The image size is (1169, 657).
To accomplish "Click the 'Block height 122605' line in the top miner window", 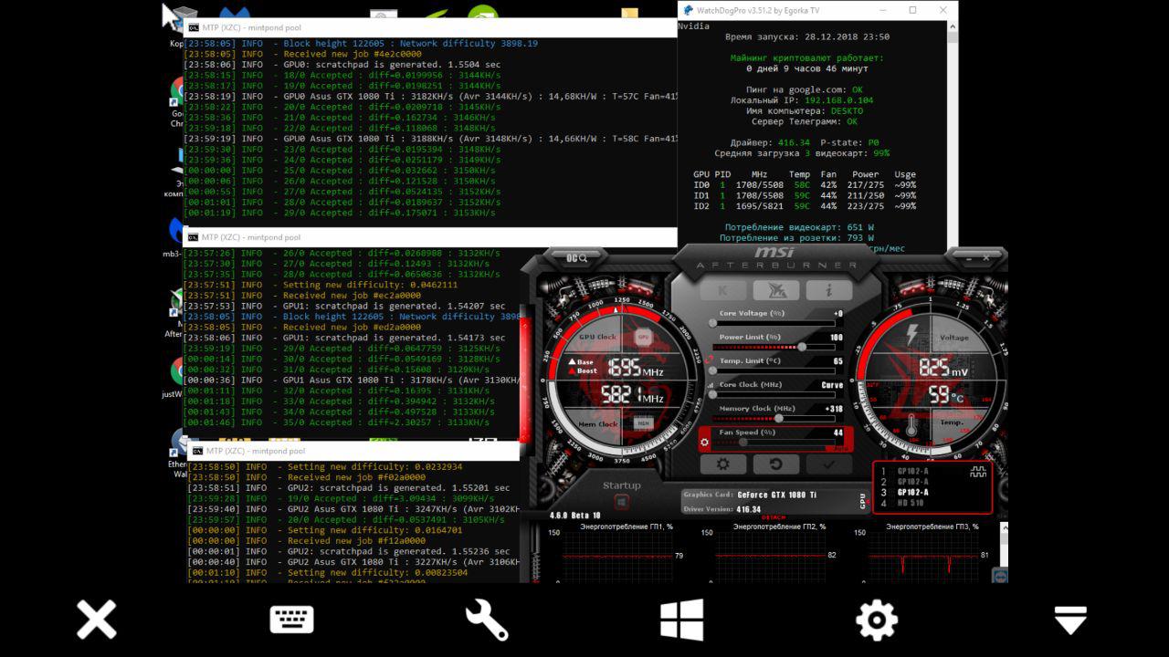I will pos(361,43).
